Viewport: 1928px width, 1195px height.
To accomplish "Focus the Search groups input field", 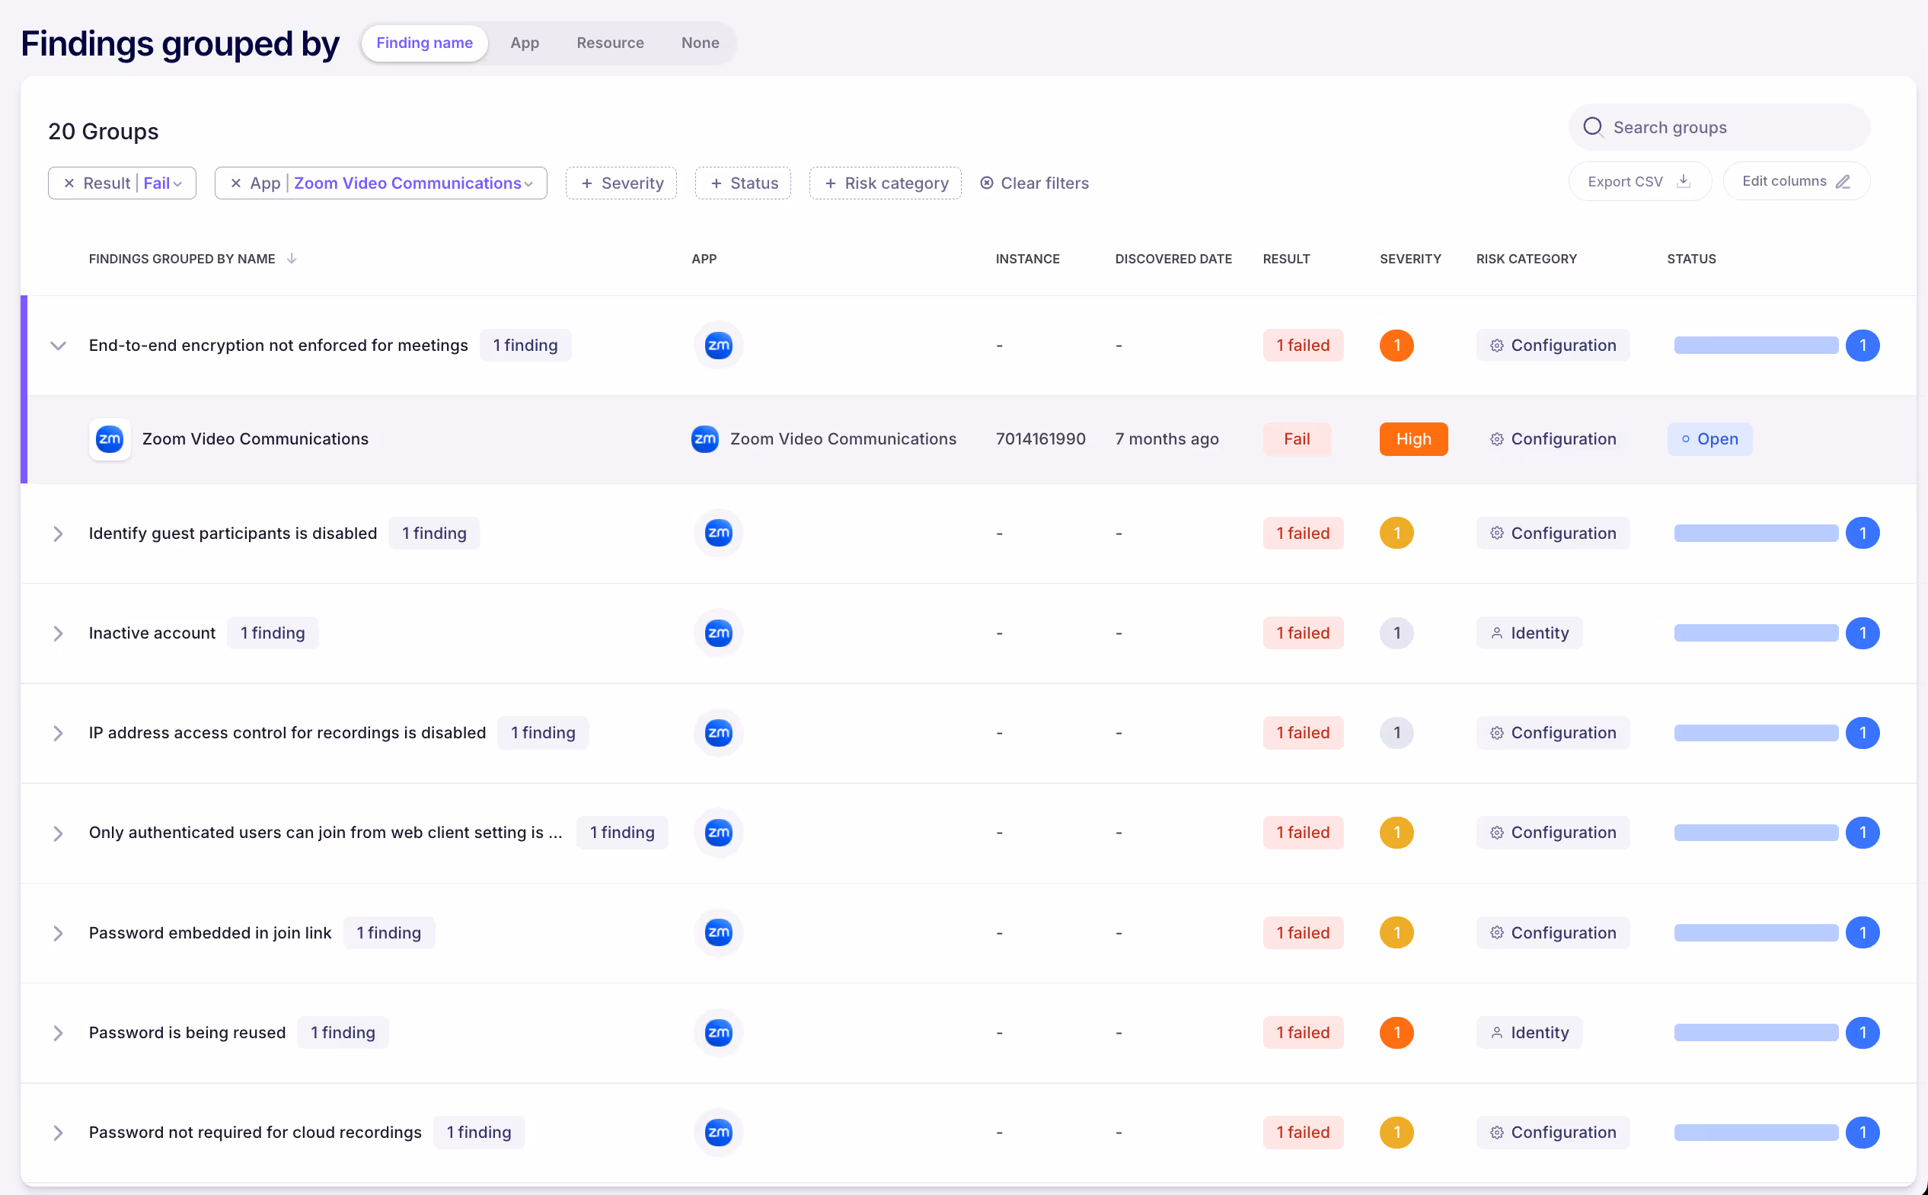I will (x=1719, y=127).
